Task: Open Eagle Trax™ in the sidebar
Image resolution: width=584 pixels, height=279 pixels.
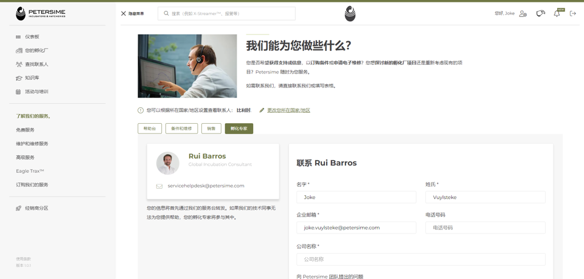Action: (x=30, y=171)
